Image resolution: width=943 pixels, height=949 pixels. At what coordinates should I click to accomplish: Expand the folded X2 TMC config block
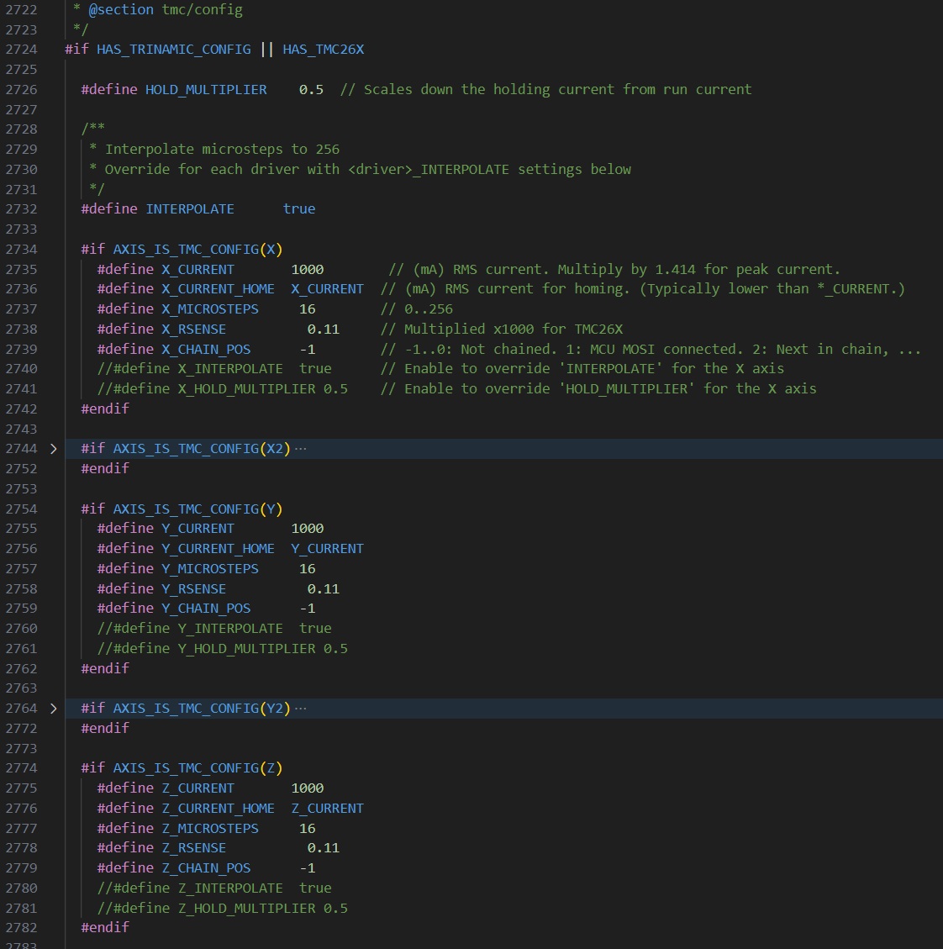coord(53,449)
